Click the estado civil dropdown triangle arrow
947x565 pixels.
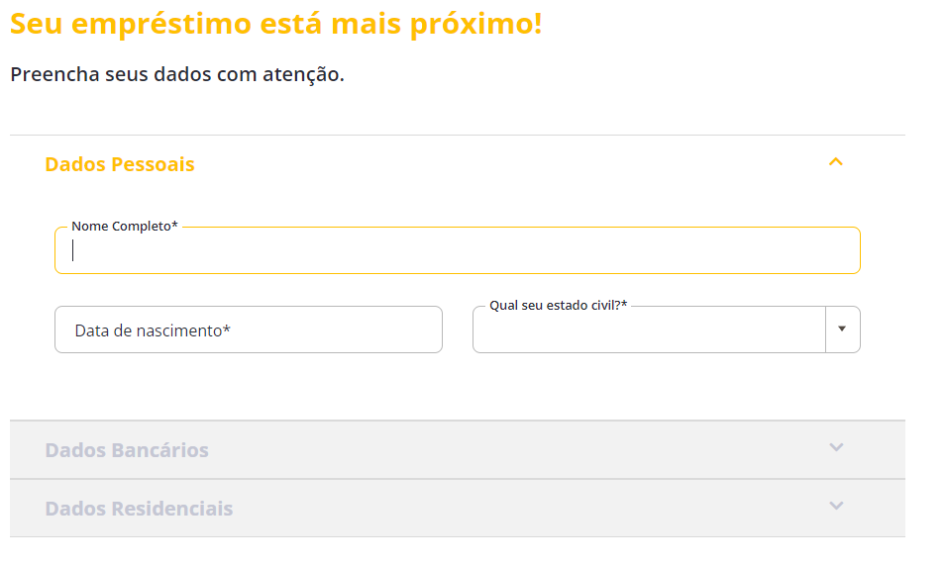point(842,330)
